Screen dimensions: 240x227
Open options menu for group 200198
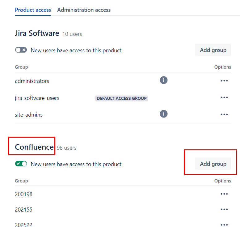(x=224, y=194)
